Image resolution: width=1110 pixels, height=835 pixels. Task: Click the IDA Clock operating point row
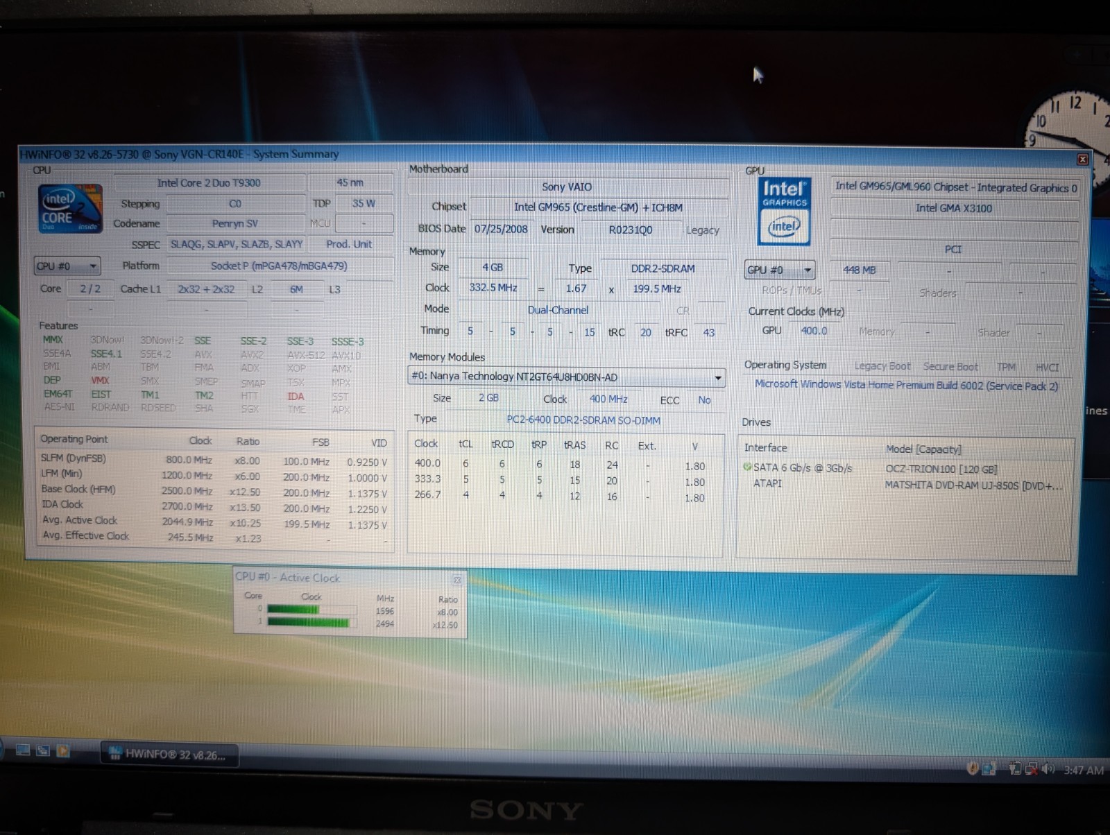click(x=214, y=507)
